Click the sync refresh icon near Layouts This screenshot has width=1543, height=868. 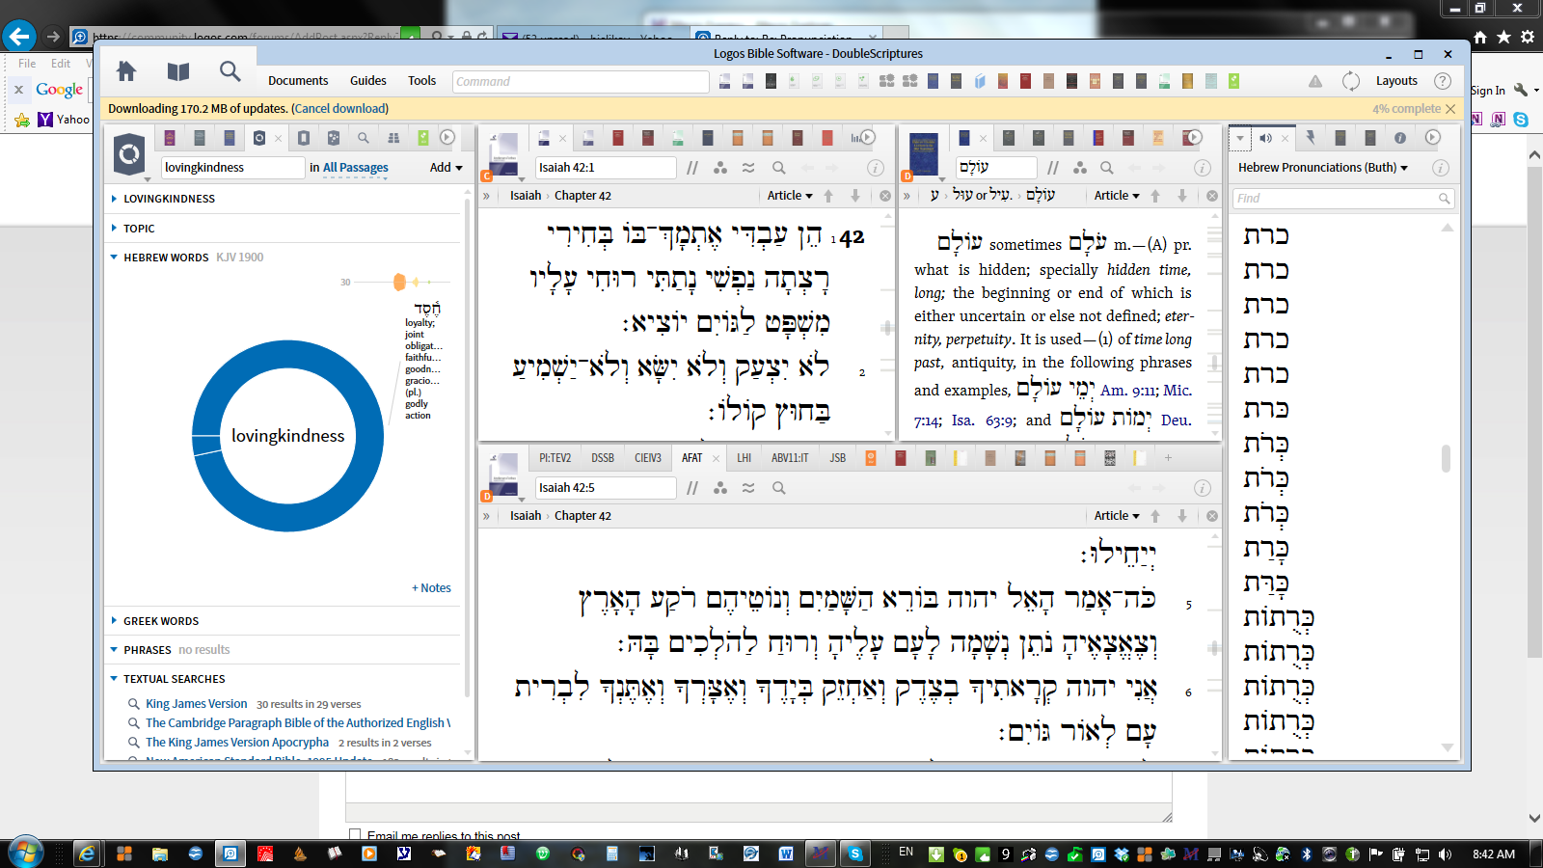[1351, 81]
